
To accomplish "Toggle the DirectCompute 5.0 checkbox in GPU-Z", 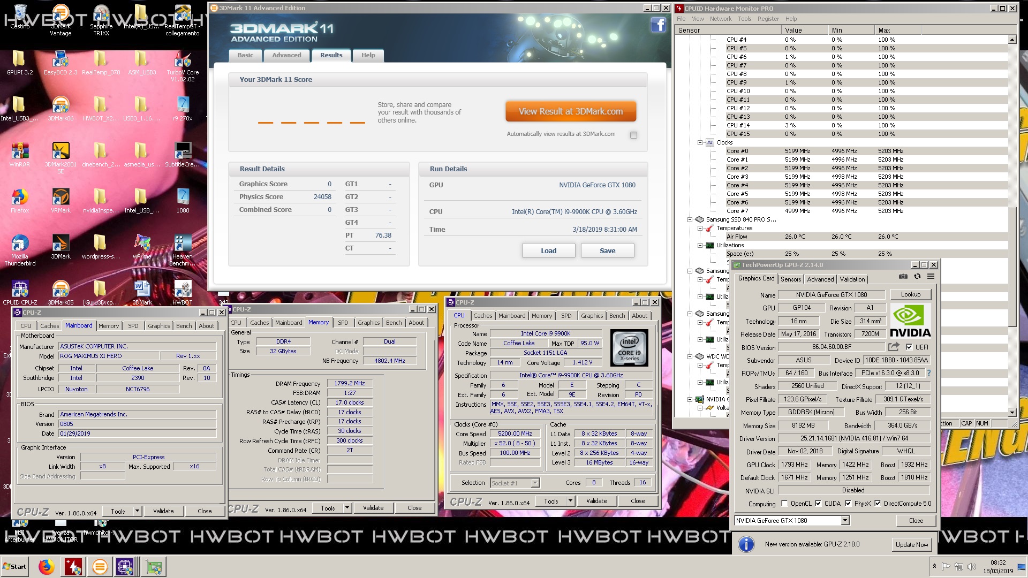I will (878, 503).
